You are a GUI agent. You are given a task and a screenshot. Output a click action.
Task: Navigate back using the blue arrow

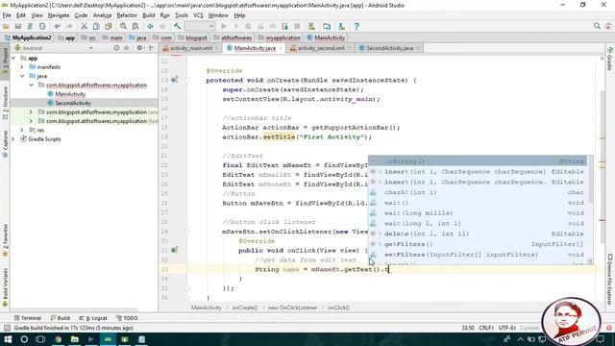tap(150, 26)
